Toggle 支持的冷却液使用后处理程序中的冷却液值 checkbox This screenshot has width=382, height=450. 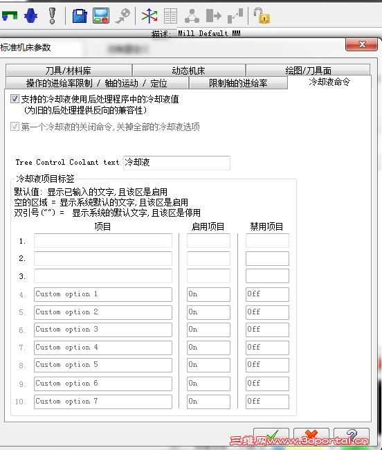(15, 99)
